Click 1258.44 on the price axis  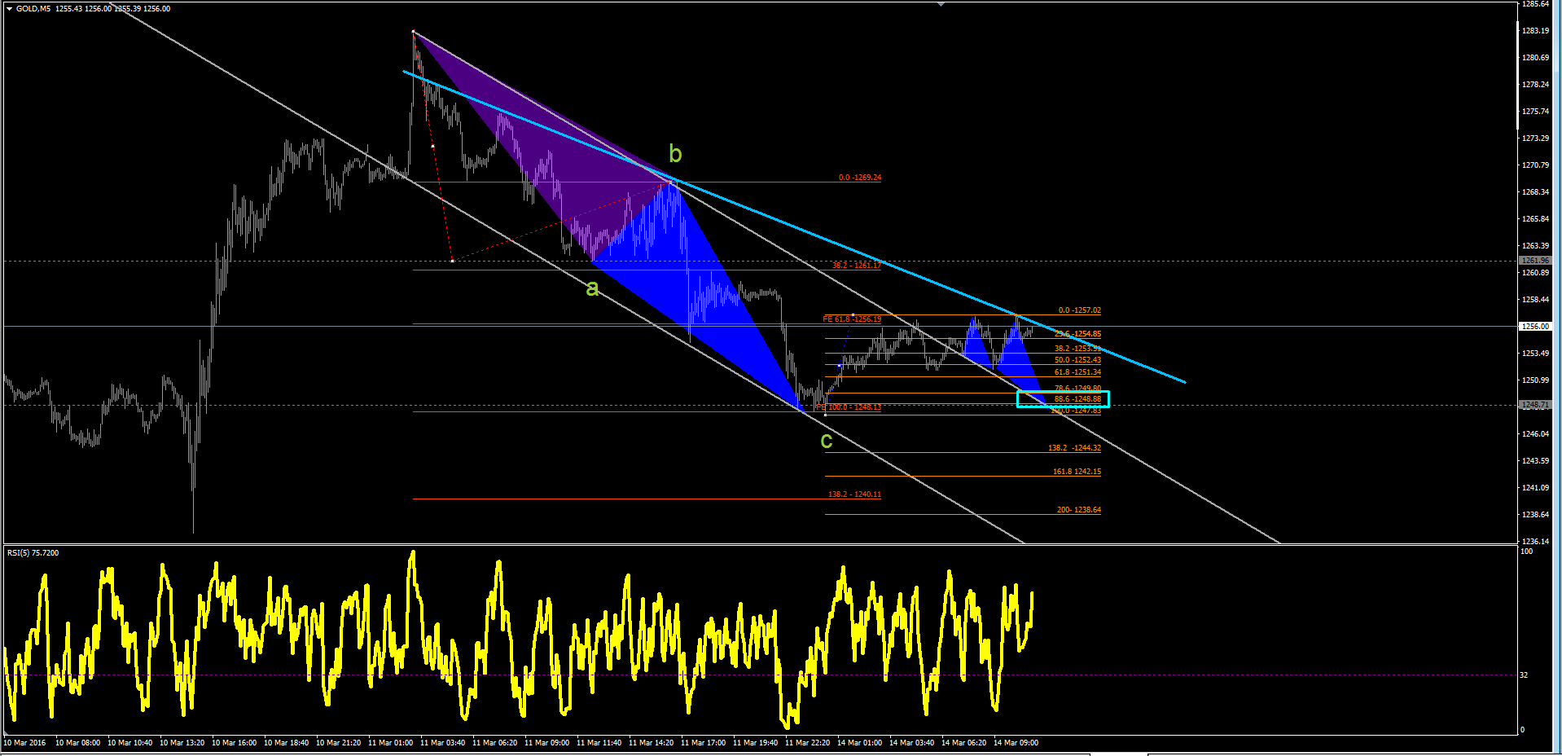point(1536,300)
